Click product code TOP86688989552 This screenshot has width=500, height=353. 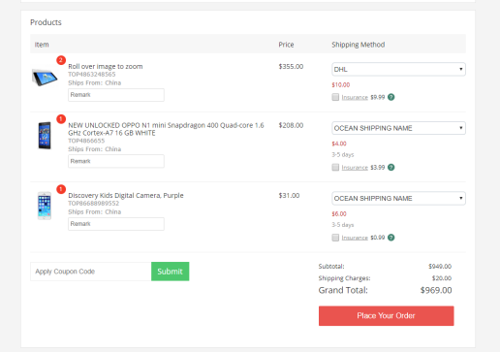pos(93,204)
